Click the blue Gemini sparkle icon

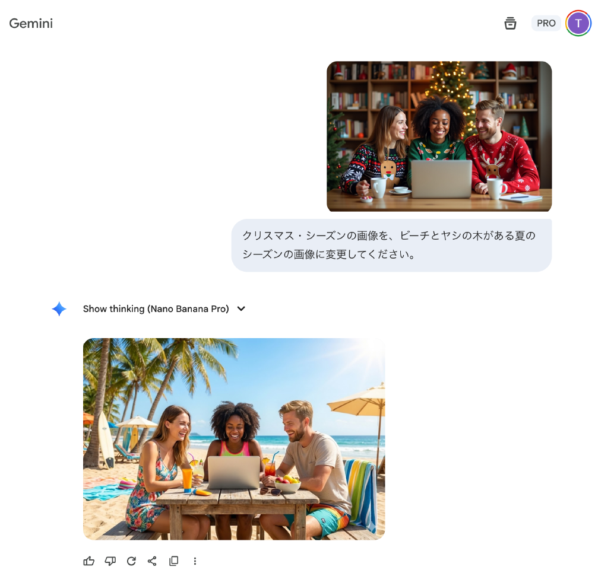click(59, 309)
